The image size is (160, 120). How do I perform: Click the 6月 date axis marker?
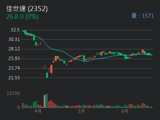pos(125,111)
